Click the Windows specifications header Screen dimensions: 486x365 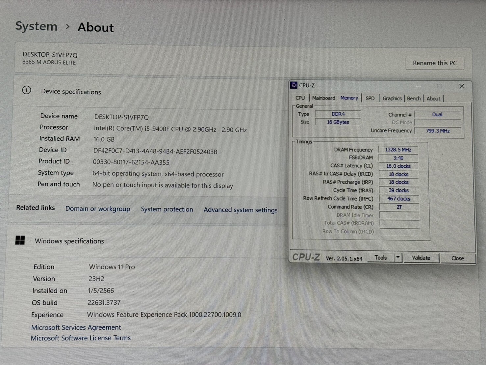tap(69, 241)
